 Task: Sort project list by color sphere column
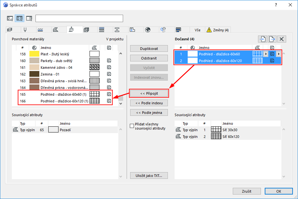(34, 48)
